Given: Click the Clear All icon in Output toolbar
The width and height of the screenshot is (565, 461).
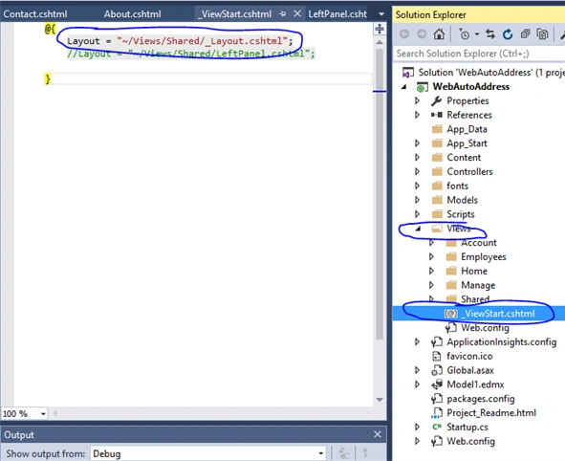Looking at the screenshot, I should (343, 453).
